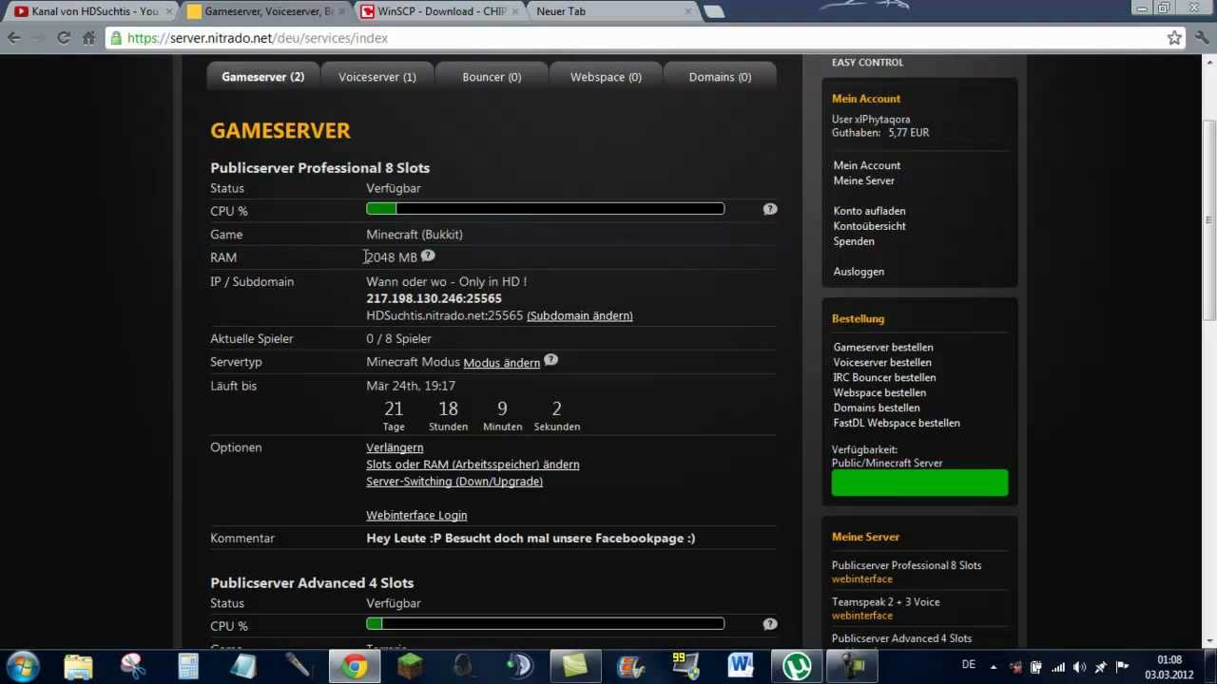
Task: Go back with the browser back arrow
Action: (13, 38)
